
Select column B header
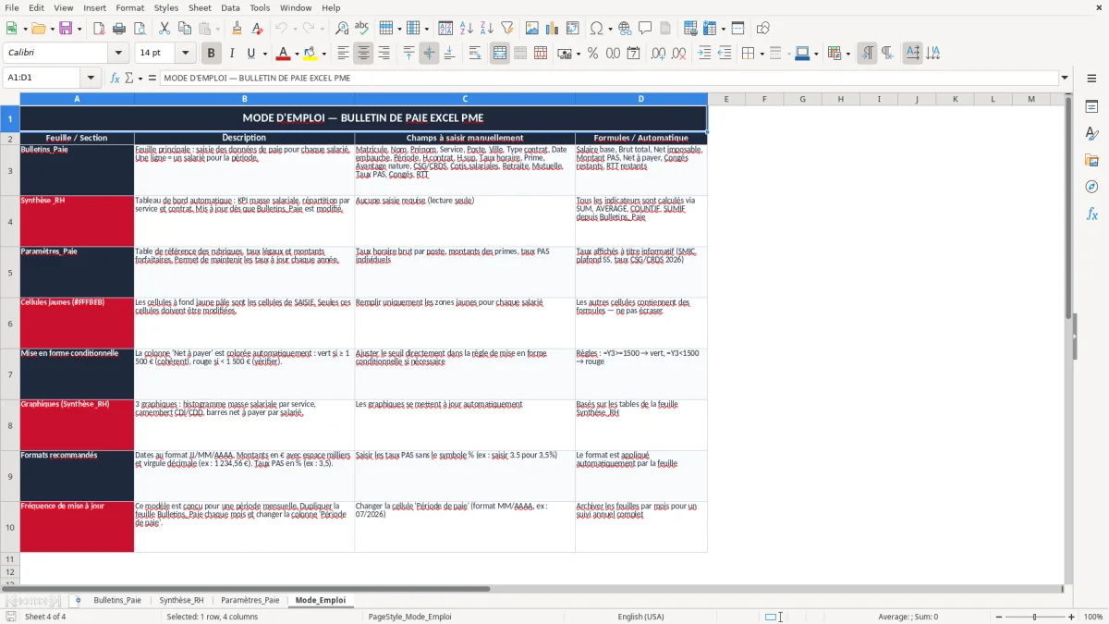(244, 99)
